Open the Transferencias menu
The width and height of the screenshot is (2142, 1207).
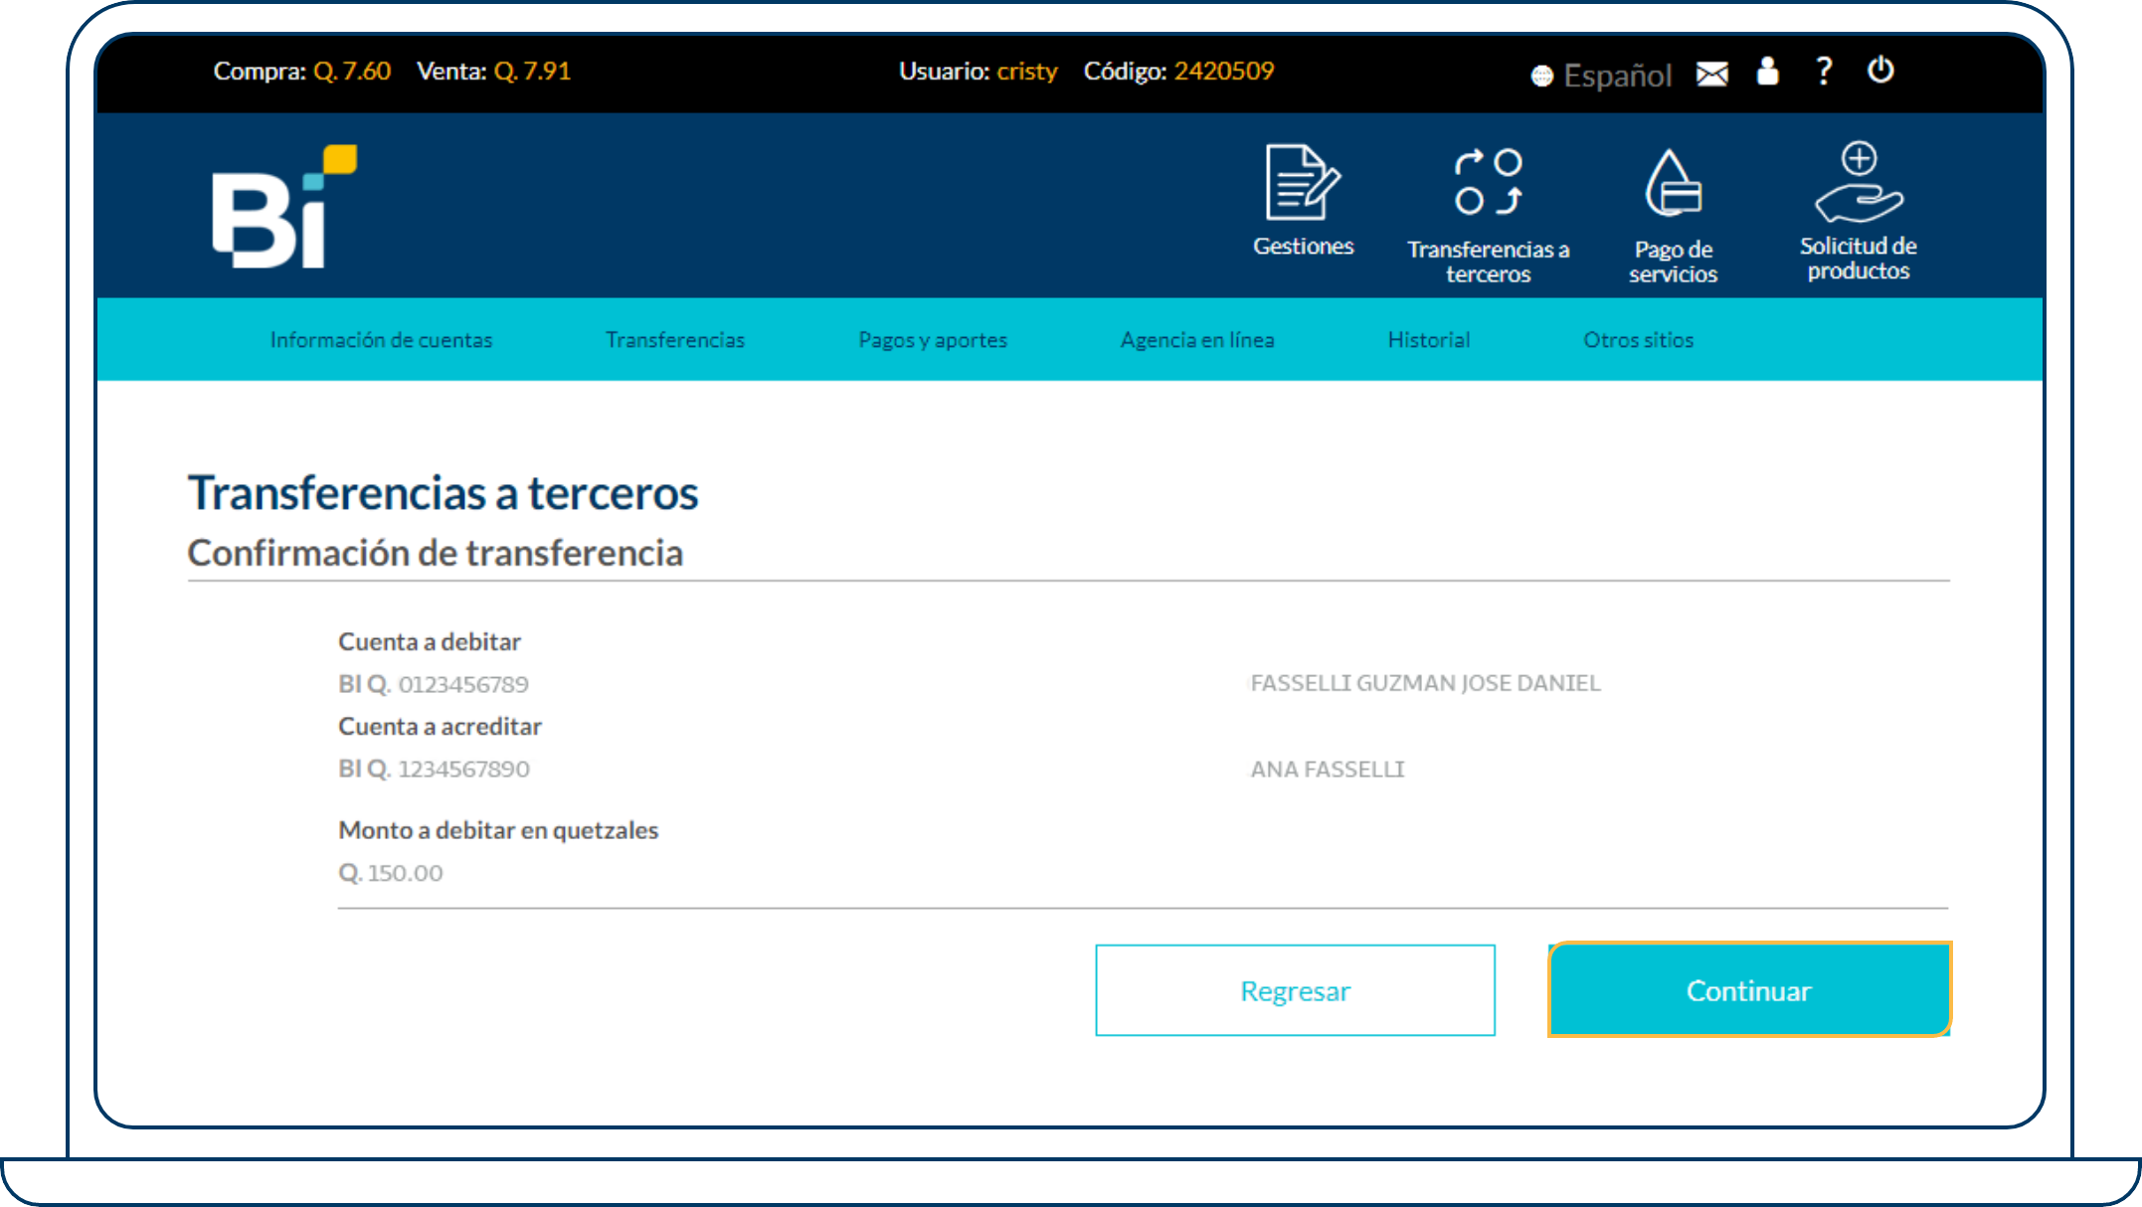click(x=675, y=340)
